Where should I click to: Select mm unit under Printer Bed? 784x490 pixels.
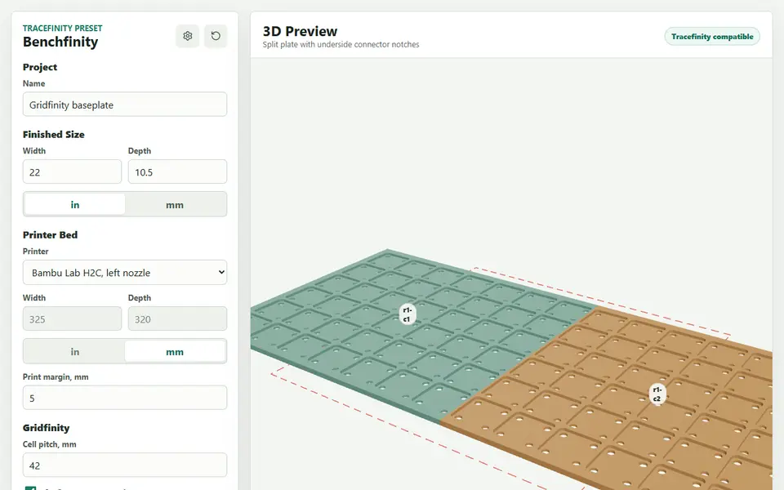tap(175, 351)
